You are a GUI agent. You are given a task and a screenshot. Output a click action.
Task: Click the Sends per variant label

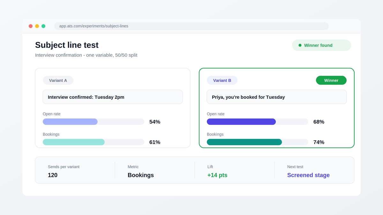(x=64, y=167)
